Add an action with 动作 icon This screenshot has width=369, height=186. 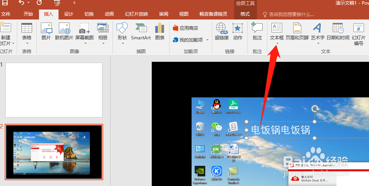click(x=238, y=31)
